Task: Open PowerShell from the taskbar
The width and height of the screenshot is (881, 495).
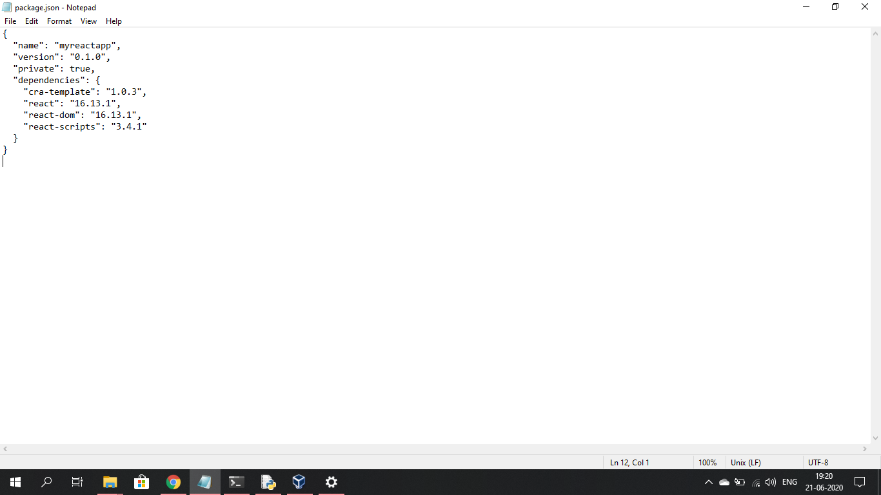Action: pyautogui.click(x=235, y=482)
